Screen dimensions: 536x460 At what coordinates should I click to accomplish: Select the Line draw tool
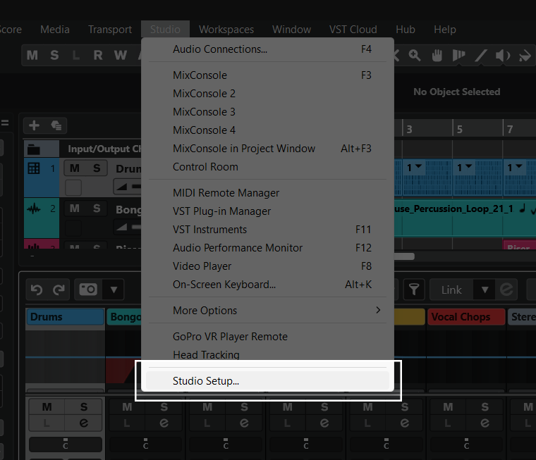coord(480,56)
